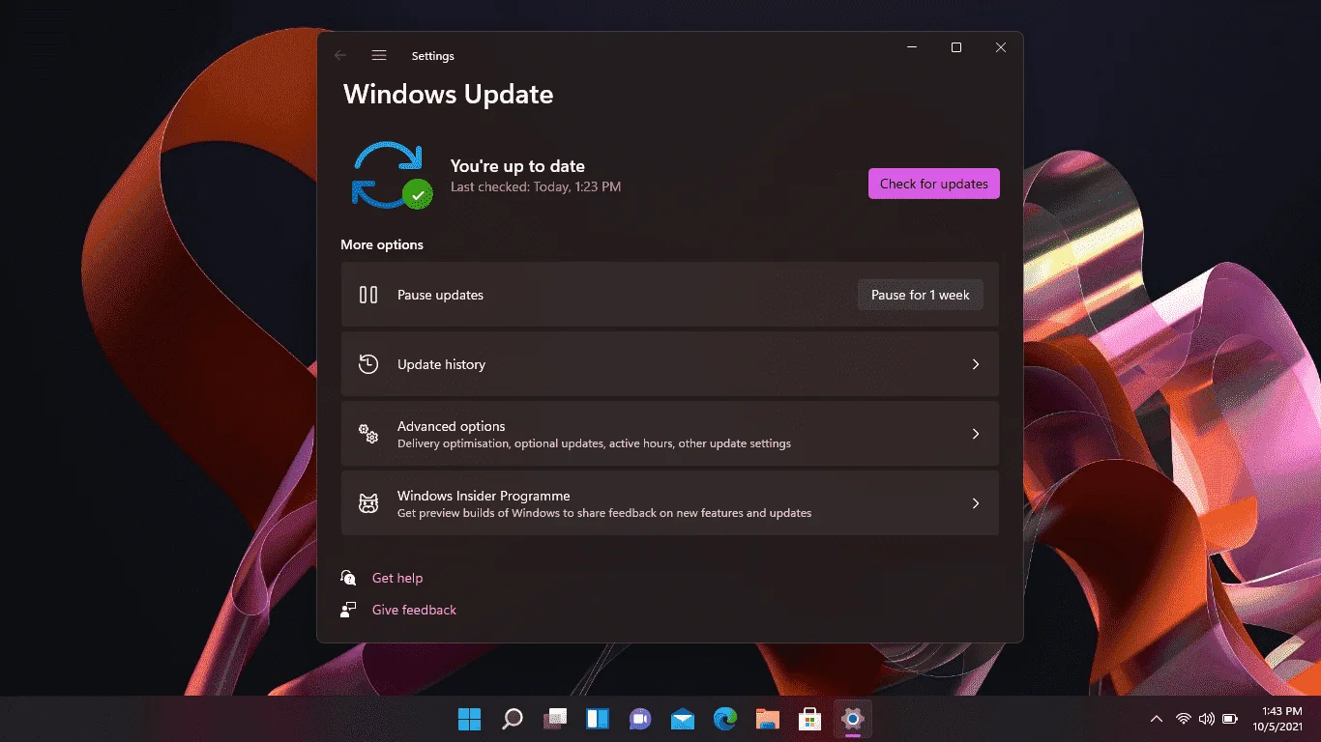Click the "More options" heading
Screen dimensions: 1321x742
click(x=382, y=244)
